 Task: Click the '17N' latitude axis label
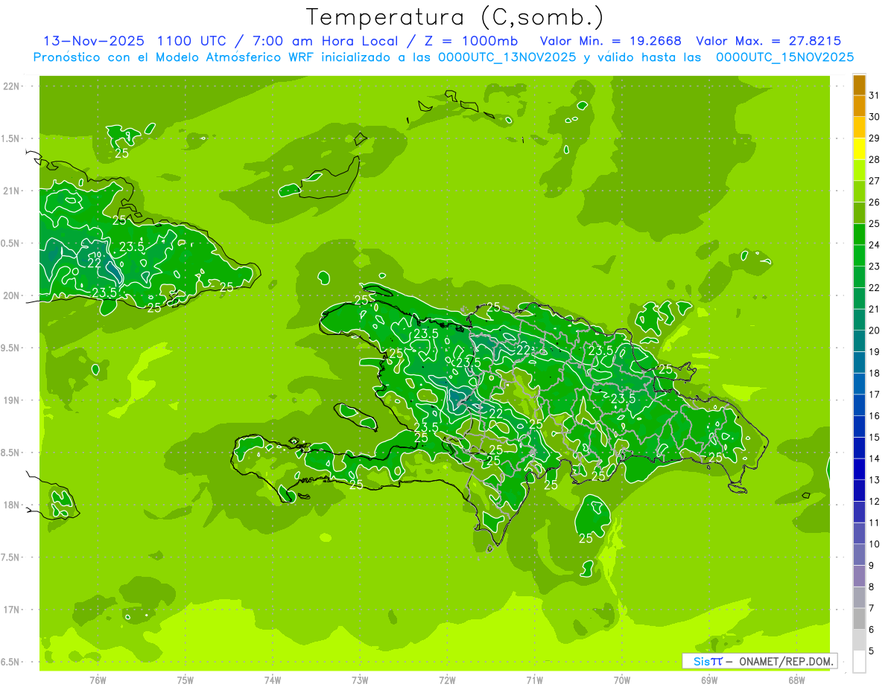pyautogui.click(x=12, y=610)
